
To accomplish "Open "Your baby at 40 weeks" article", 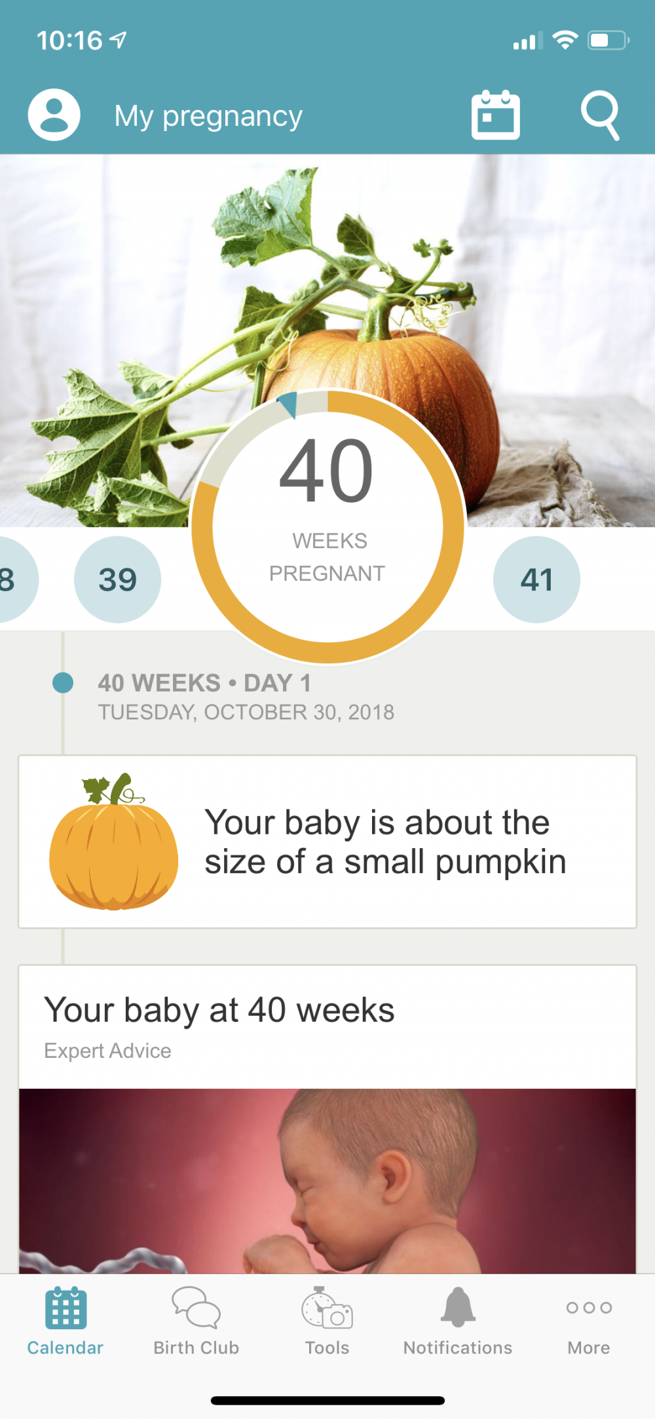I will [x=219, y=1010].
